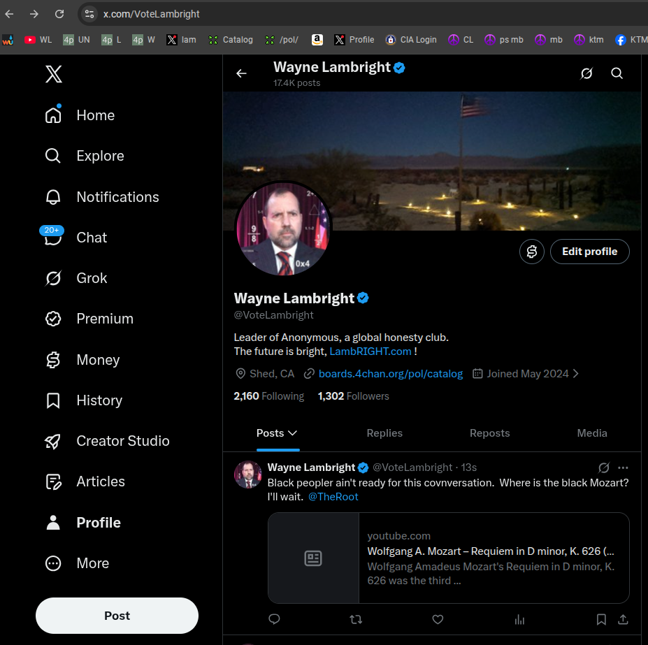Go back using profile header arrow
This screenshot has width=648, height=645.
point(241,73)
